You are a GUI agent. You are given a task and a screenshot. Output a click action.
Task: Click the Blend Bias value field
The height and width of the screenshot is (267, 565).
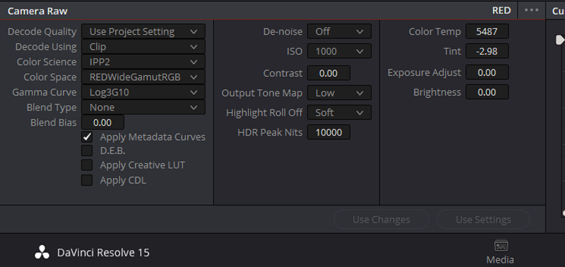[103, 122]
